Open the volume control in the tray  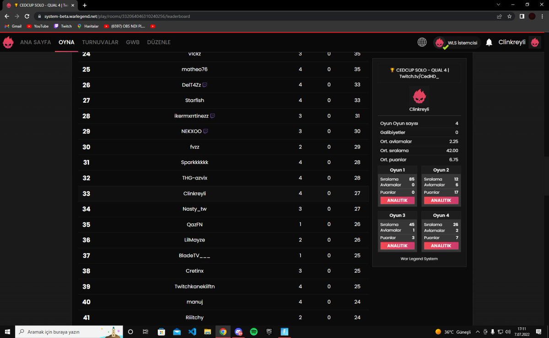[508, 332]
